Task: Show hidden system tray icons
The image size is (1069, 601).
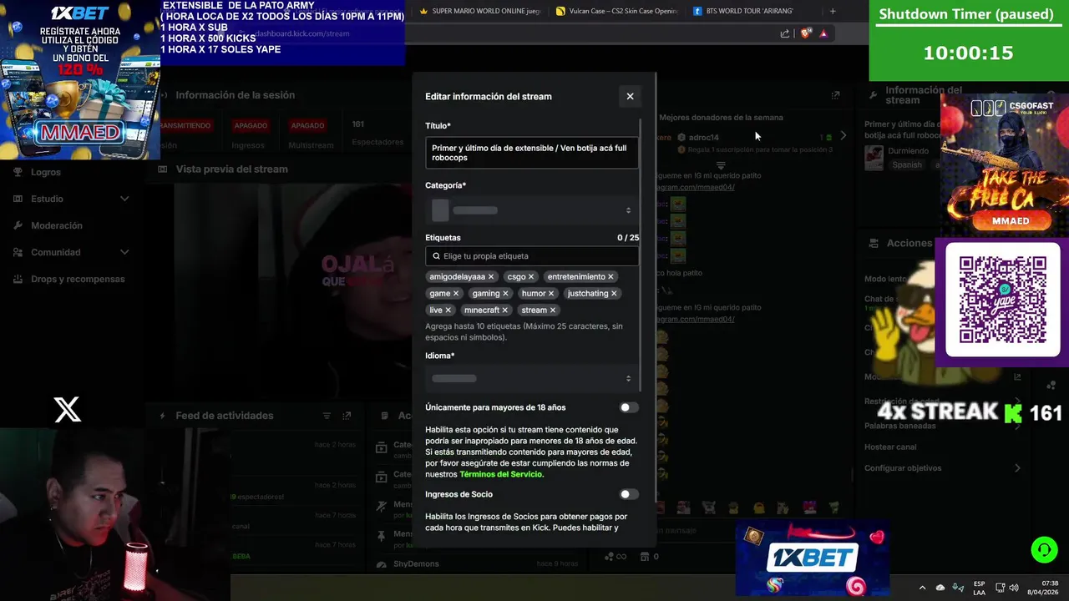Action: click(x=922, y=588)
